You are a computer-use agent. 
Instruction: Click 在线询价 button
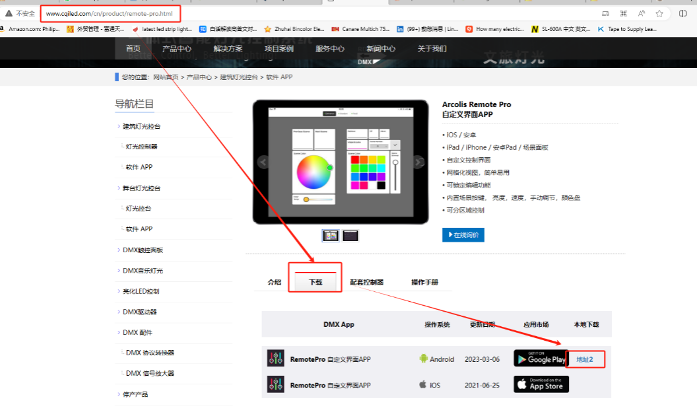(x=463, y=235)
